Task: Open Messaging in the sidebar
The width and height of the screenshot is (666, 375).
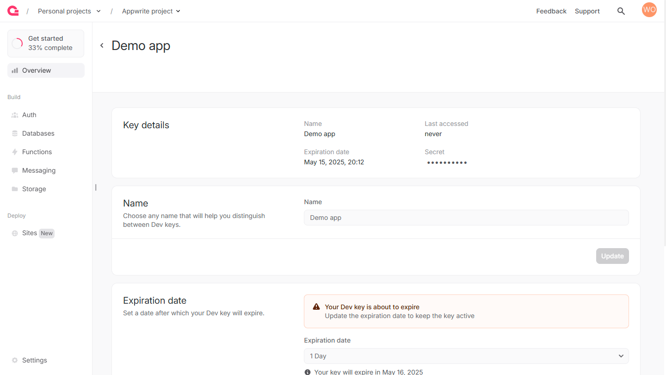Action: (x=38, y=170)
